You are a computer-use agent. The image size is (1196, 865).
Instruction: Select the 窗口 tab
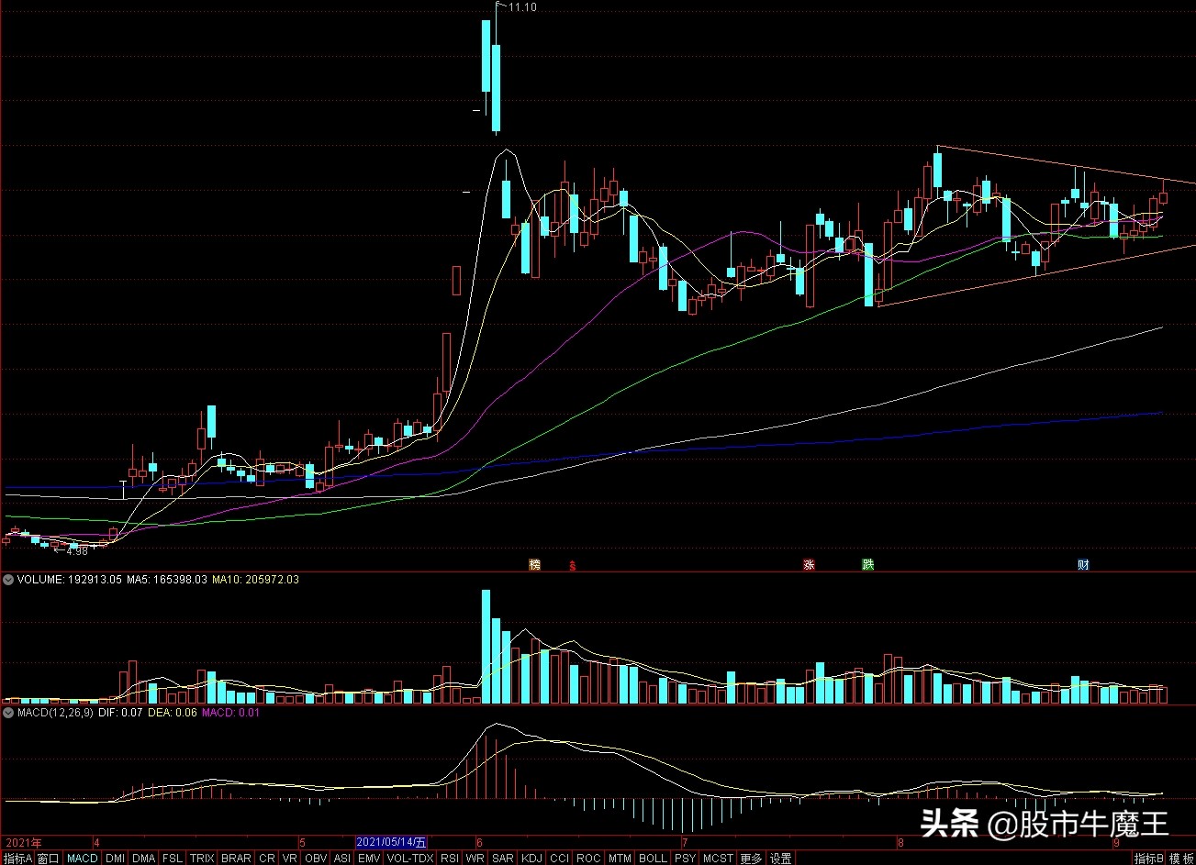pyautogui.click(x=49, y=859)
